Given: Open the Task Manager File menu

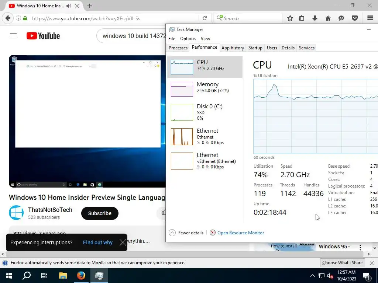Looking at the screenshot, I should pyautogui.click(x=172, y=38).
